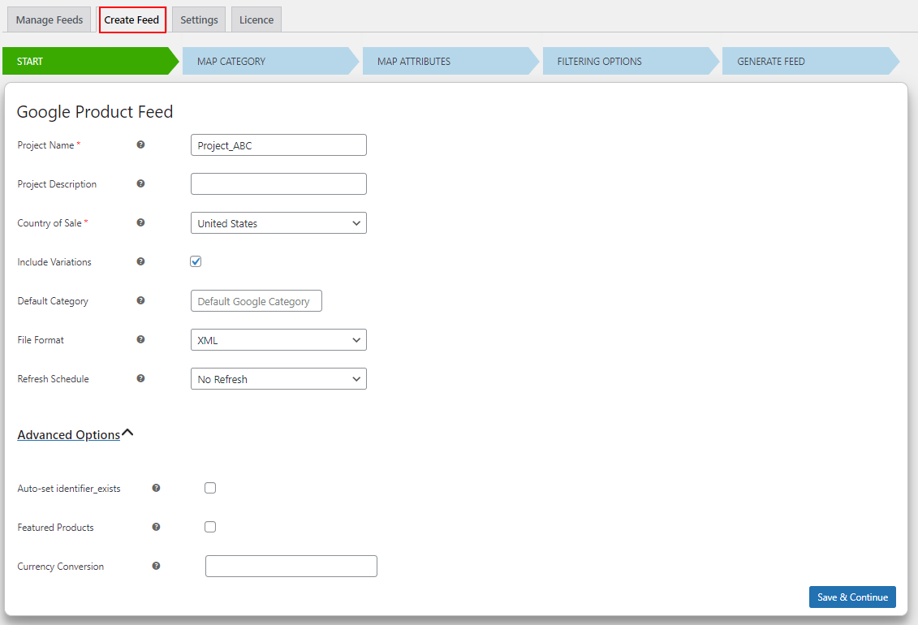Click the help icon beside Default Category
The height and width of the screenshot is (625, 918).
coord(140,300)
